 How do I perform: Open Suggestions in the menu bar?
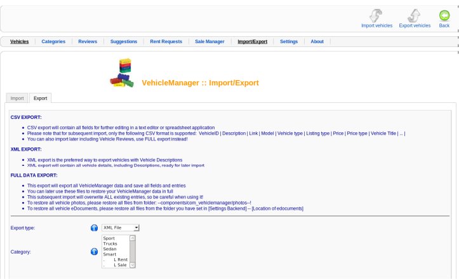pyautogui.click(x=124, y=41)
